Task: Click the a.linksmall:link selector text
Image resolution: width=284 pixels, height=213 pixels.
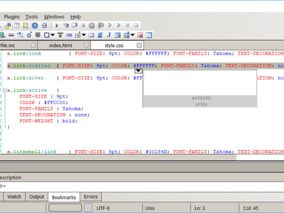Action: coord(31,152)
